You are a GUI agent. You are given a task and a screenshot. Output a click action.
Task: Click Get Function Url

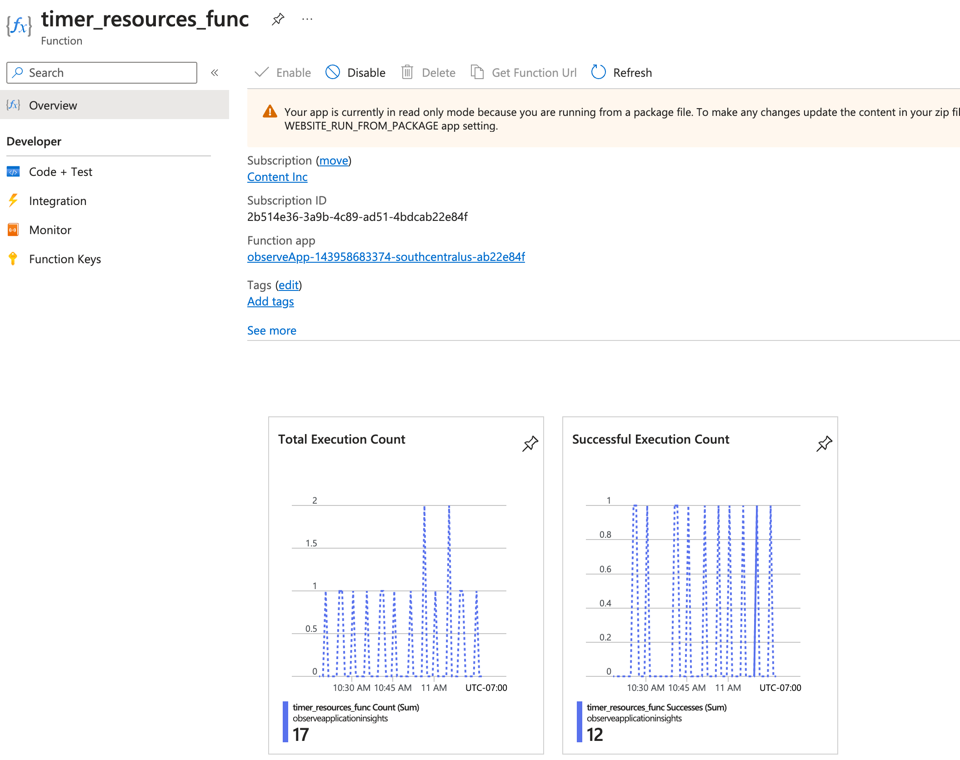[524, 73]
